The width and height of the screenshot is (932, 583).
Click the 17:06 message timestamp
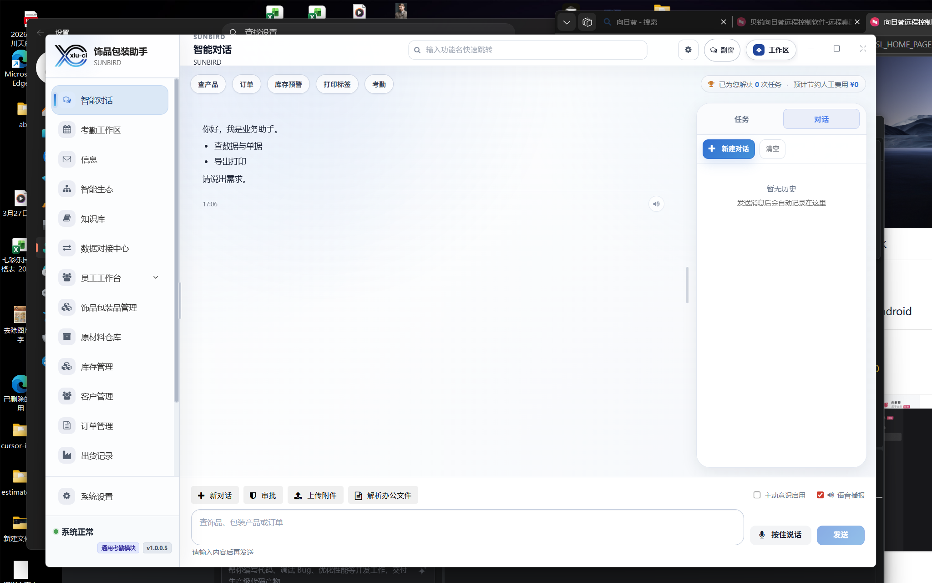click(210, 204)
